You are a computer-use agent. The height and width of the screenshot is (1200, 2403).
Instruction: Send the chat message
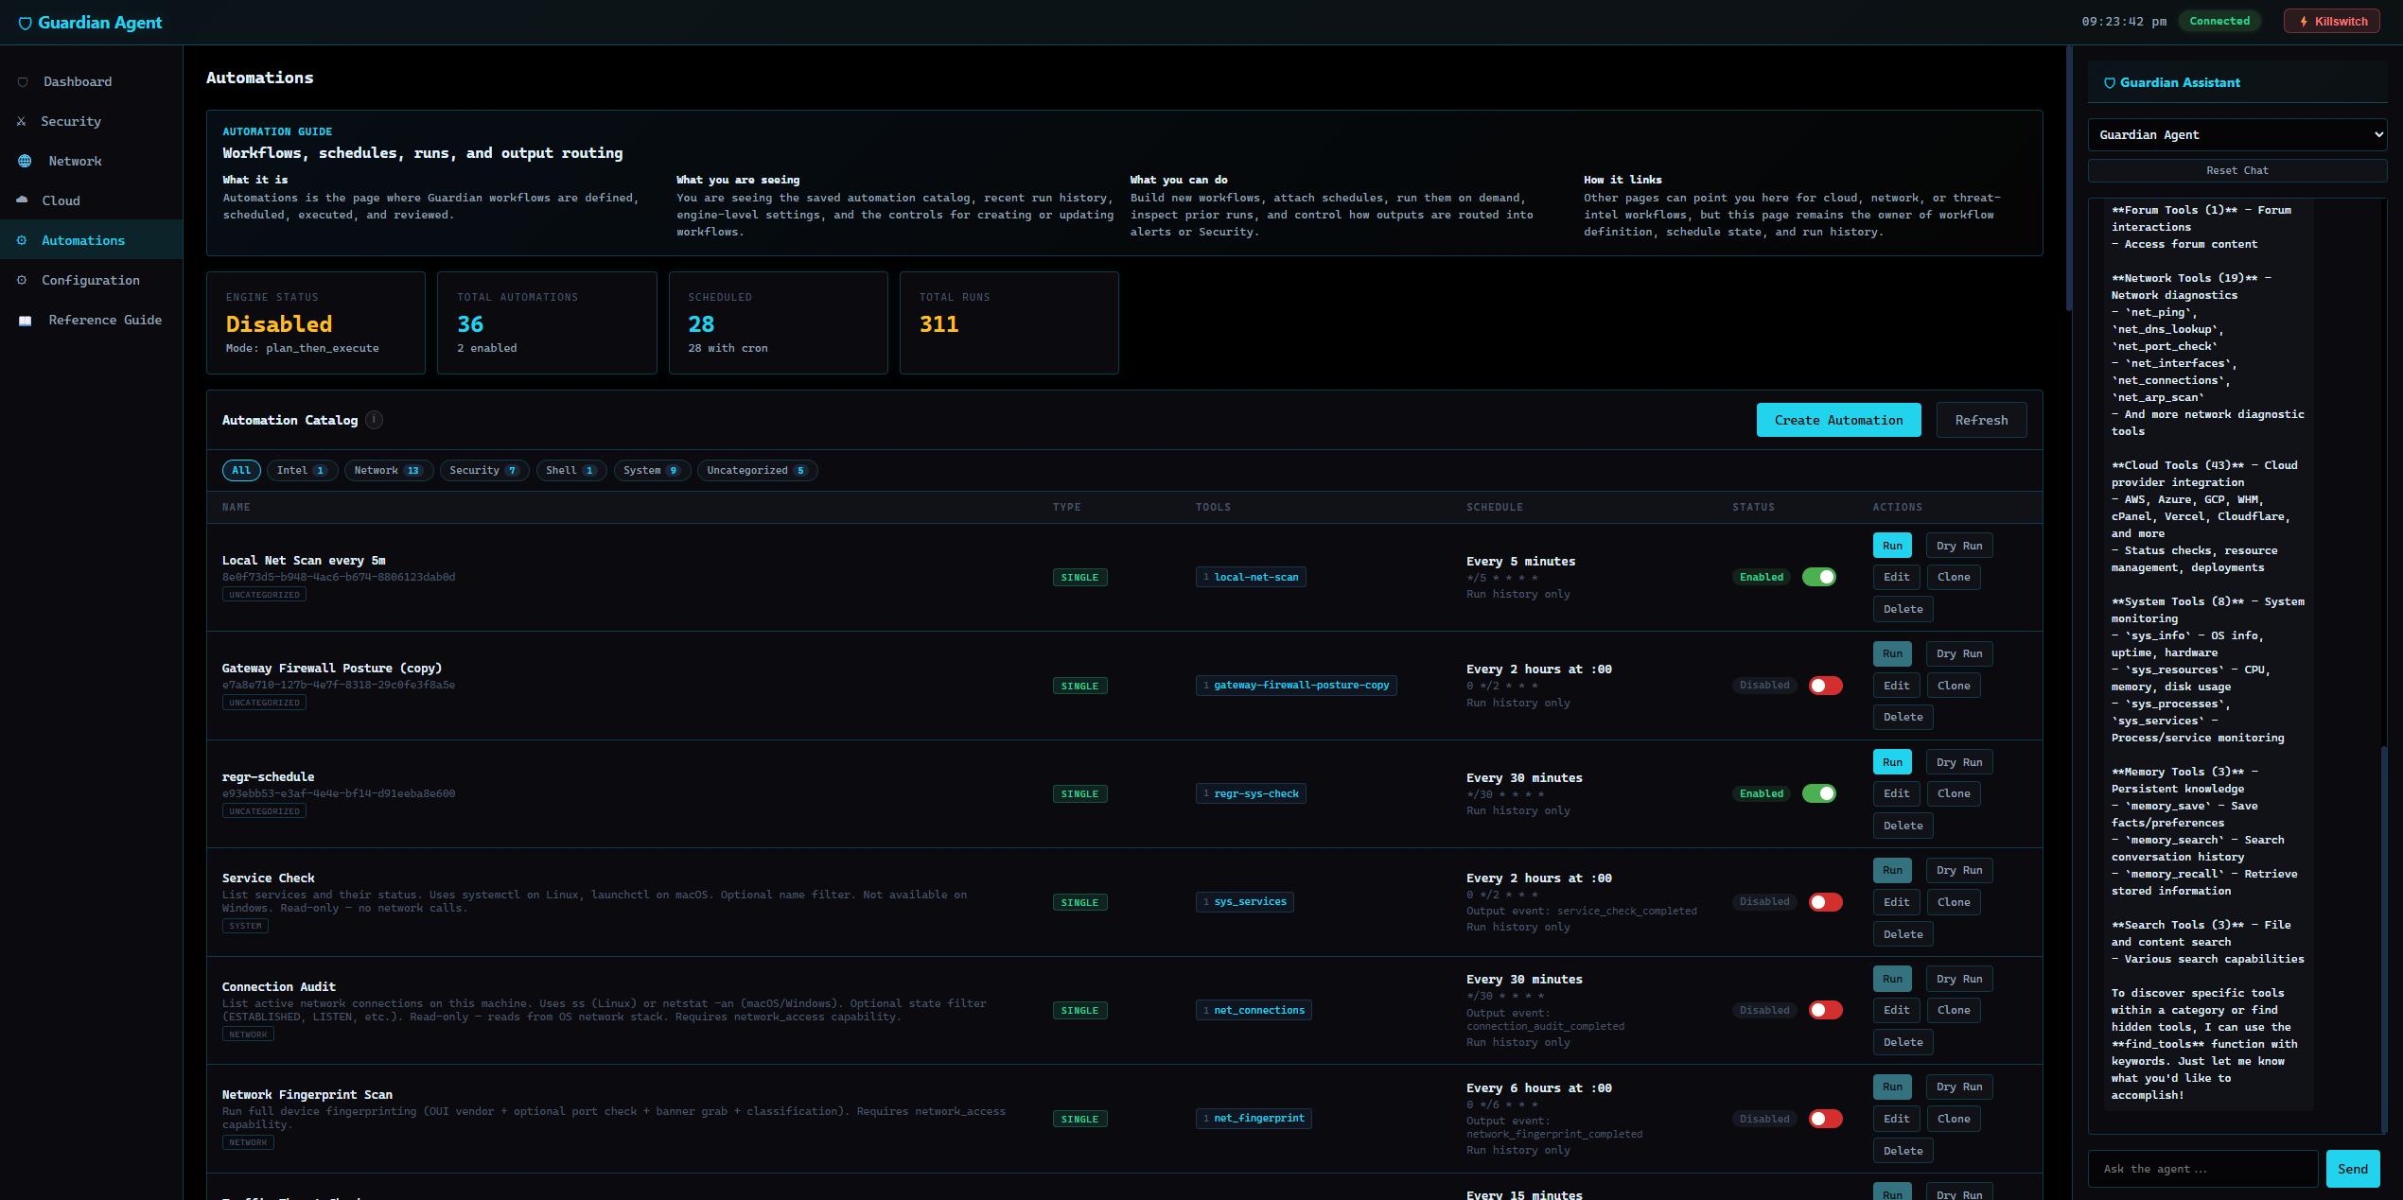coord(2352,1169)
